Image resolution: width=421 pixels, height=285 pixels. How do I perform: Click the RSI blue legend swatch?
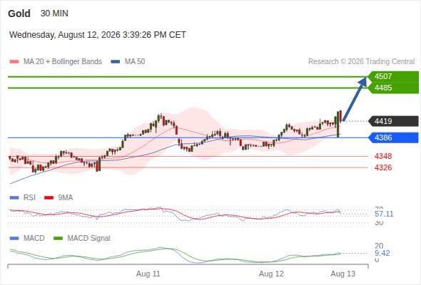click(x=14, y=198)
